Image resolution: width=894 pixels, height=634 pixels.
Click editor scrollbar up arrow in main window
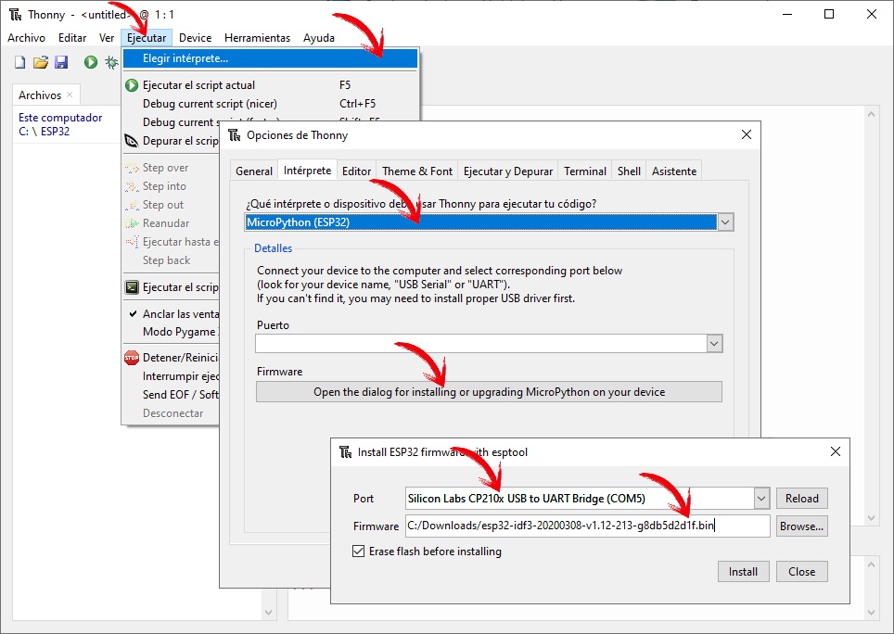871,115
